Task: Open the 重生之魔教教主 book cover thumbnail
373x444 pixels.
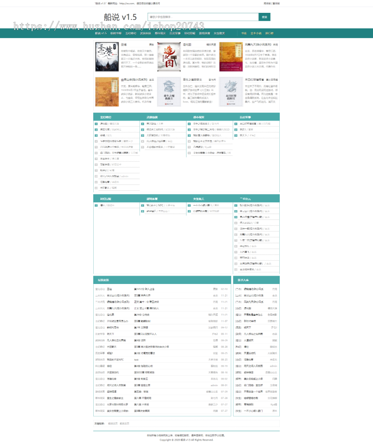Action: coord(169,92)
